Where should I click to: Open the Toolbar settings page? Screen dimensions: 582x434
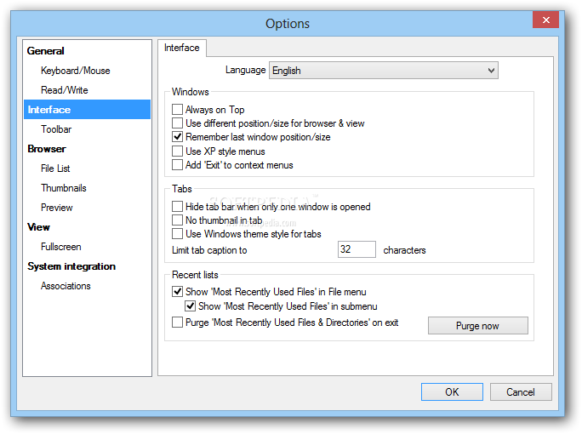point(56,129)
